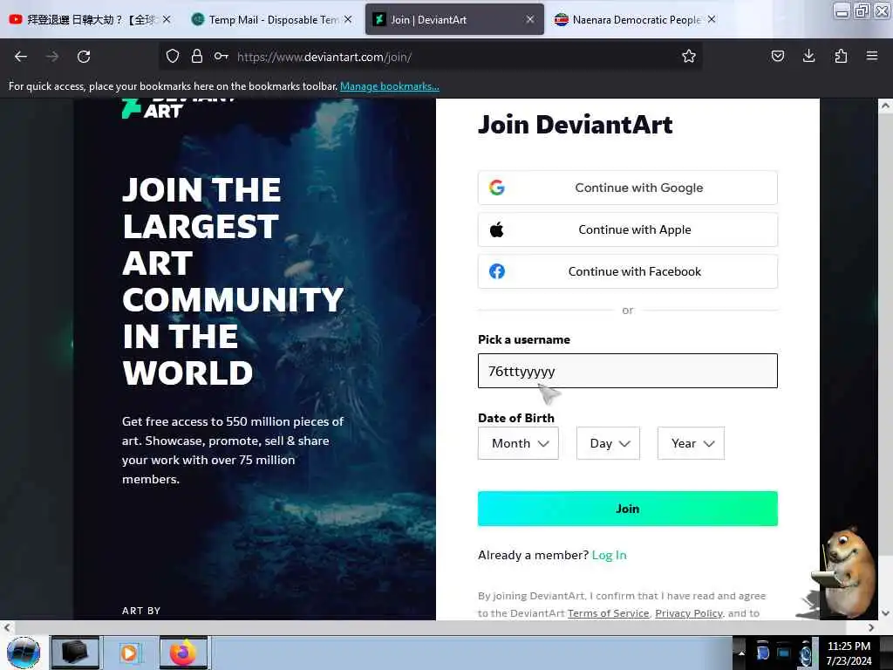Show hidden system tray icons arrow
The height and width of the screenshot is (670, 893).
tap(741, 653)
